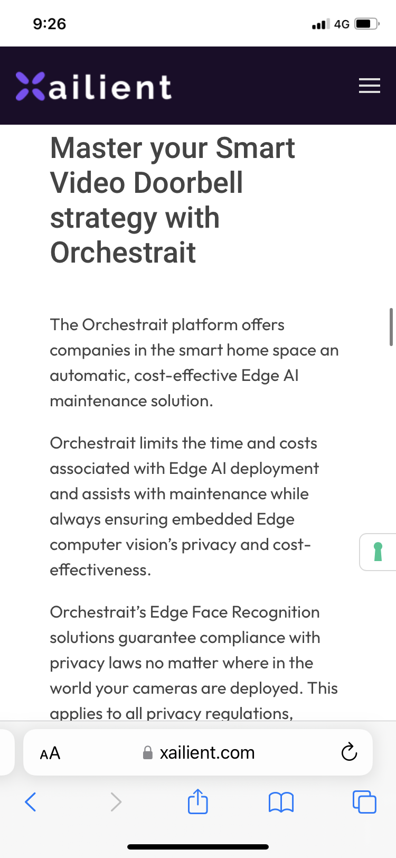This screenshot has width=396, height=858.
Task: Click the page scrollbar indicator
Action: tap(391, 327)
